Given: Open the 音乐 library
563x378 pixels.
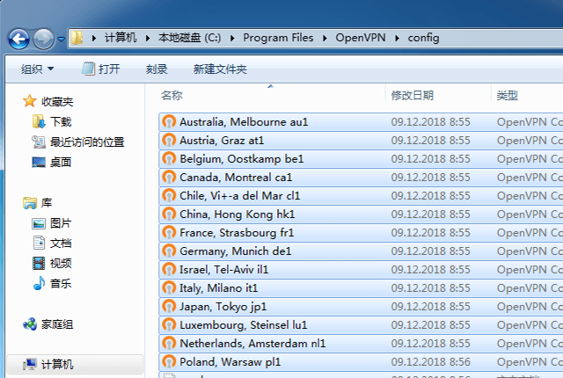Looking at the screenshot, I should click(x=61, y=283).
